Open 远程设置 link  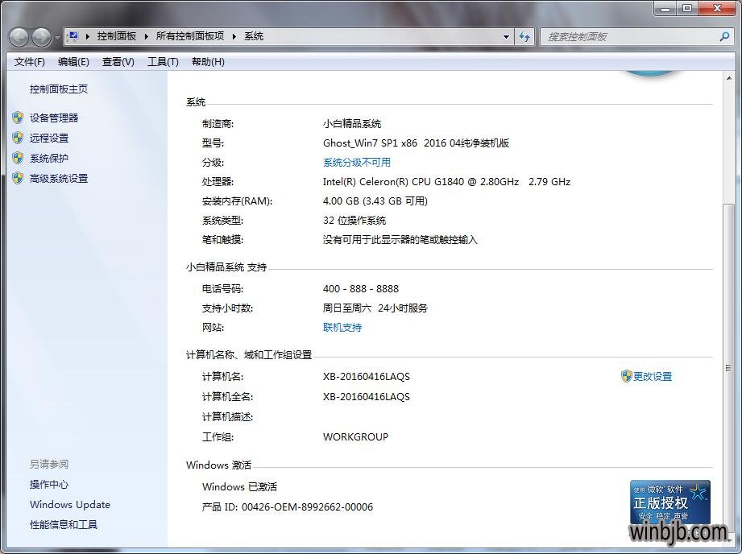pyautogui.click(x=49, y=138)
